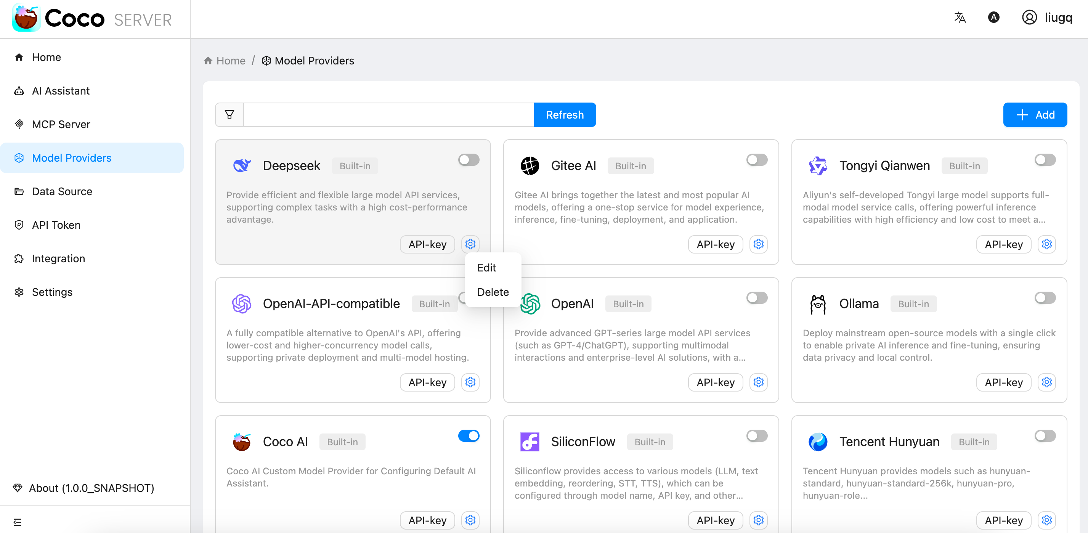The image size is (1088, 533).
Task: Click OpenAI's API-key button
Action: point(715,382)
